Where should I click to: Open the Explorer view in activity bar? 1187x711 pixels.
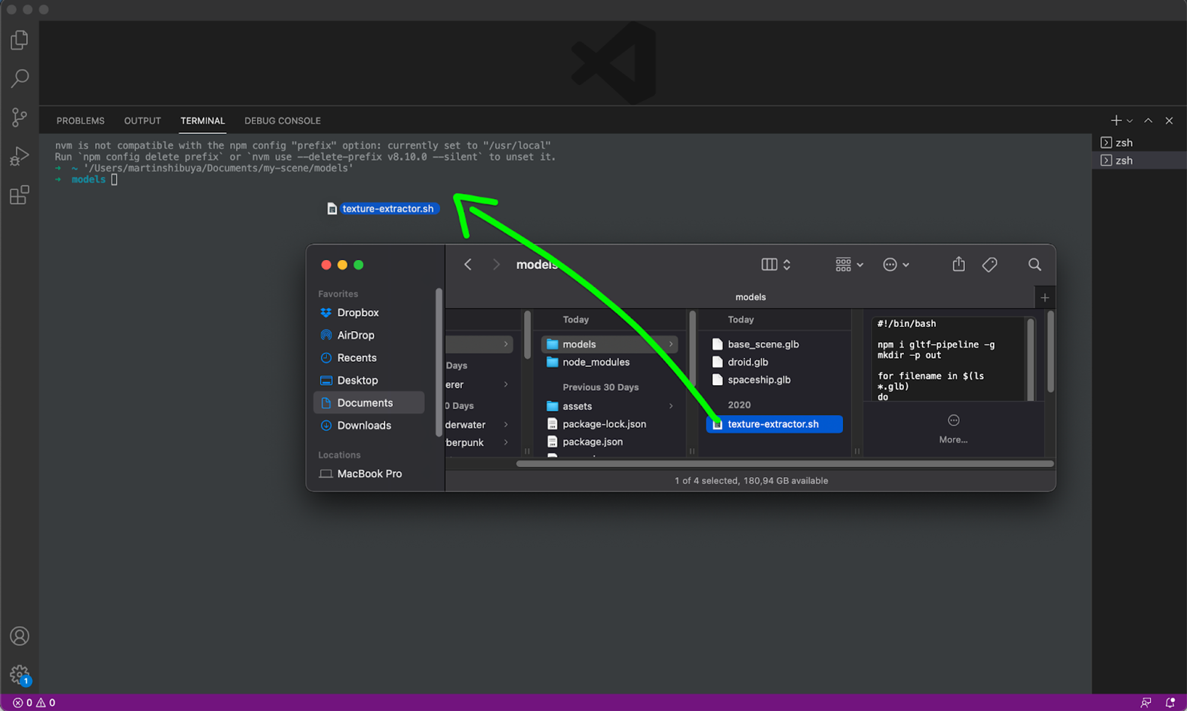point(20,40)
